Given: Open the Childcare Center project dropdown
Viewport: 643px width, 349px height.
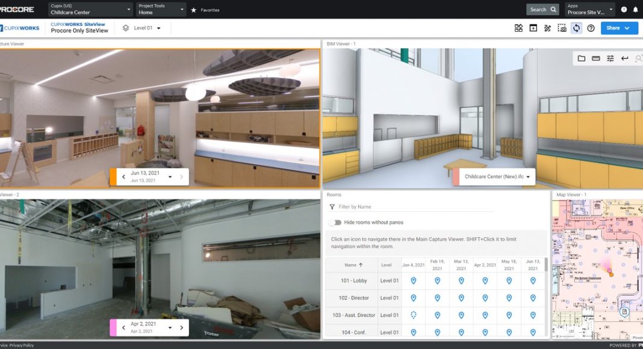Looking at the screenshot, I should pos(90,10).
